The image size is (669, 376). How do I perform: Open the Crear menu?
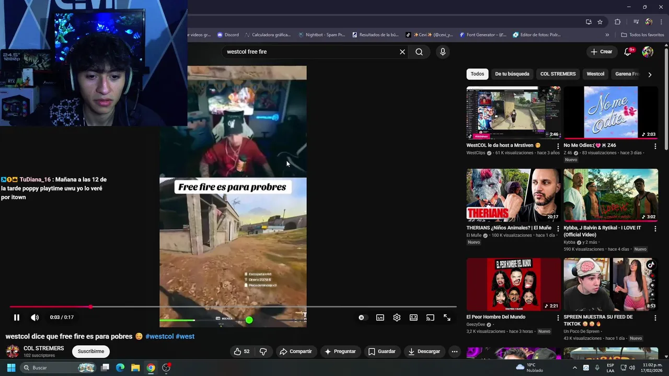point(601,52)
